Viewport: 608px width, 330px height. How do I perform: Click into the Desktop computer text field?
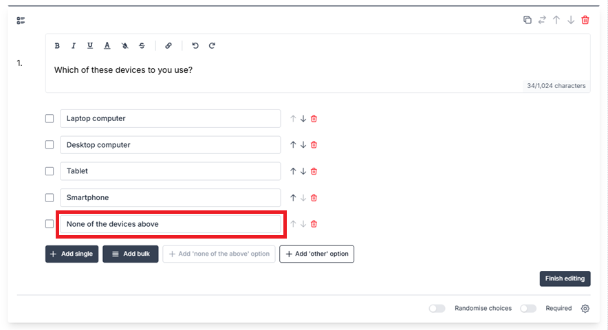(x=170, y=144)
